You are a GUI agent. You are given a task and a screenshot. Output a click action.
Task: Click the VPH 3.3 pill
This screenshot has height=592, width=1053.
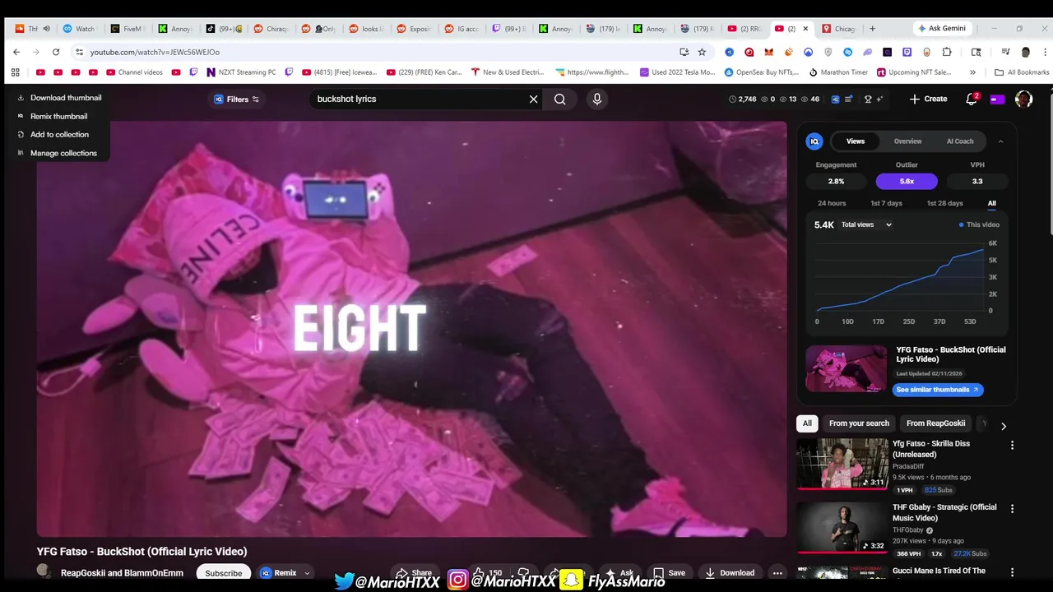coord(977,181)
